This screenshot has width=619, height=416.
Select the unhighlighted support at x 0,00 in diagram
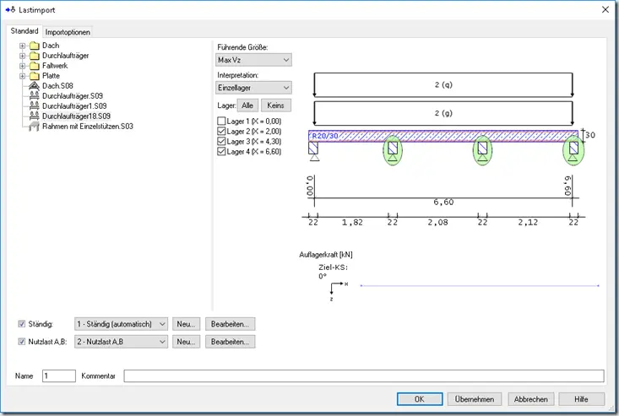(314, 151)
